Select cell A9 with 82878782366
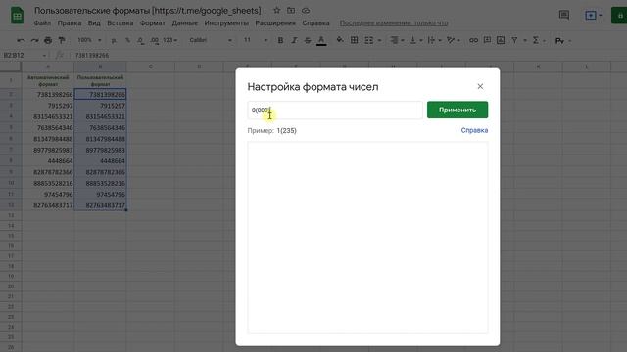The height and width of the screenshot is (352, 627). point(48,172)
